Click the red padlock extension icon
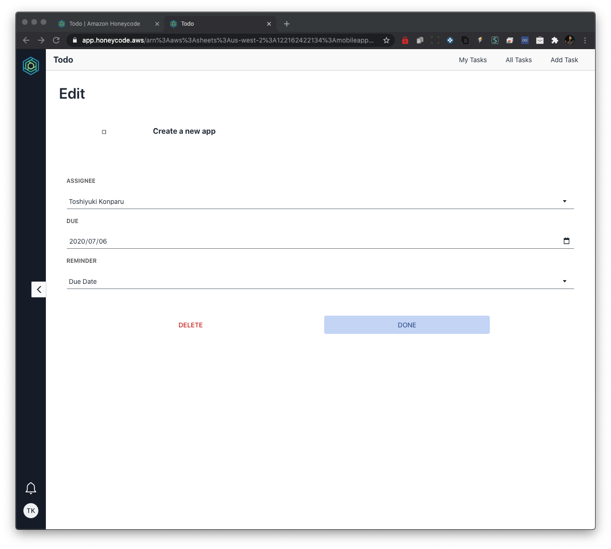The image size is (611, 549). coord(405,40)
